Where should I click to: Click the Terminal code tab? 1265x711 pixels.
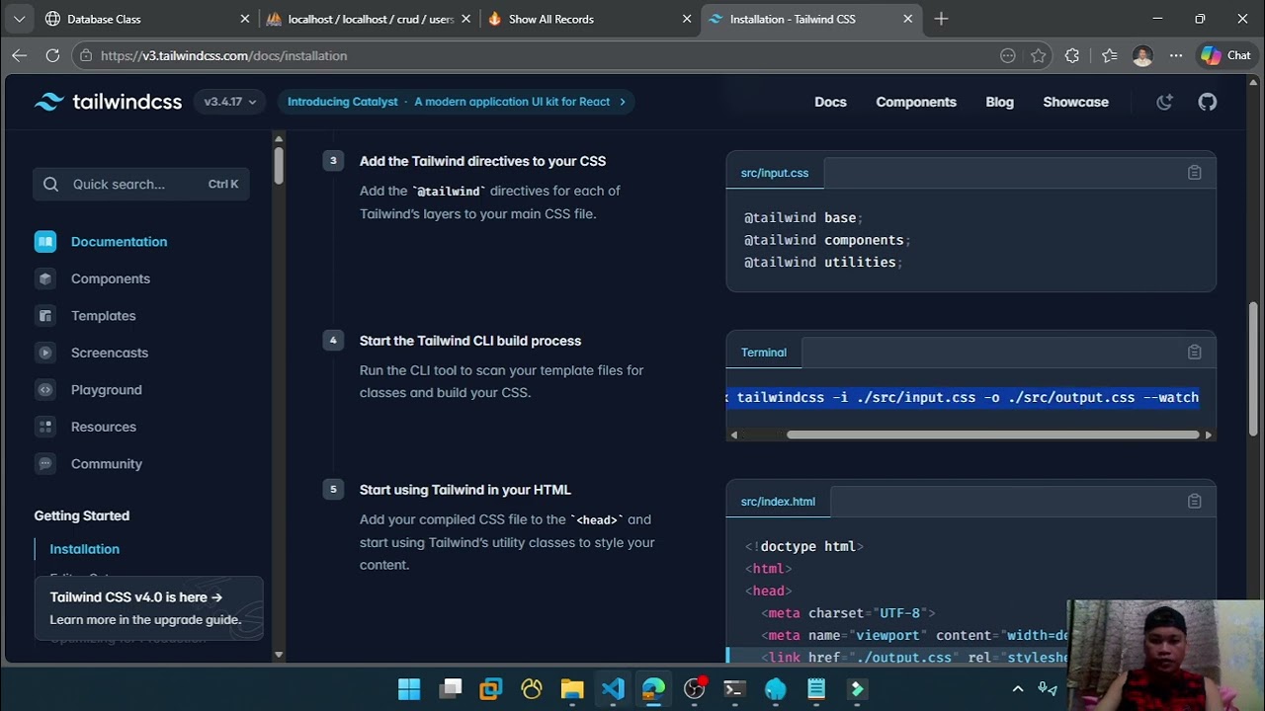764,353
